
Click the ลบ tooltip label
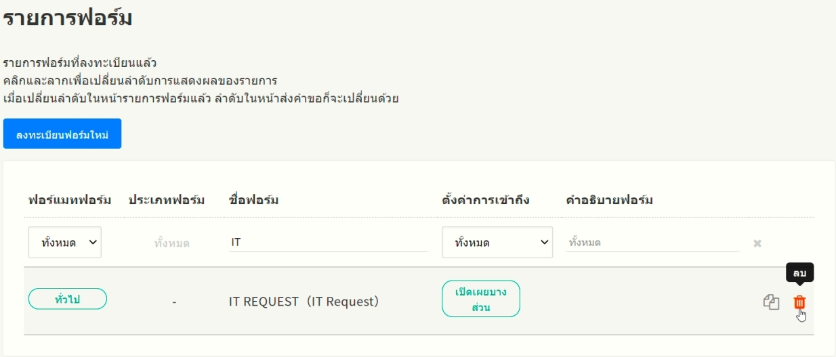point(799,272)
